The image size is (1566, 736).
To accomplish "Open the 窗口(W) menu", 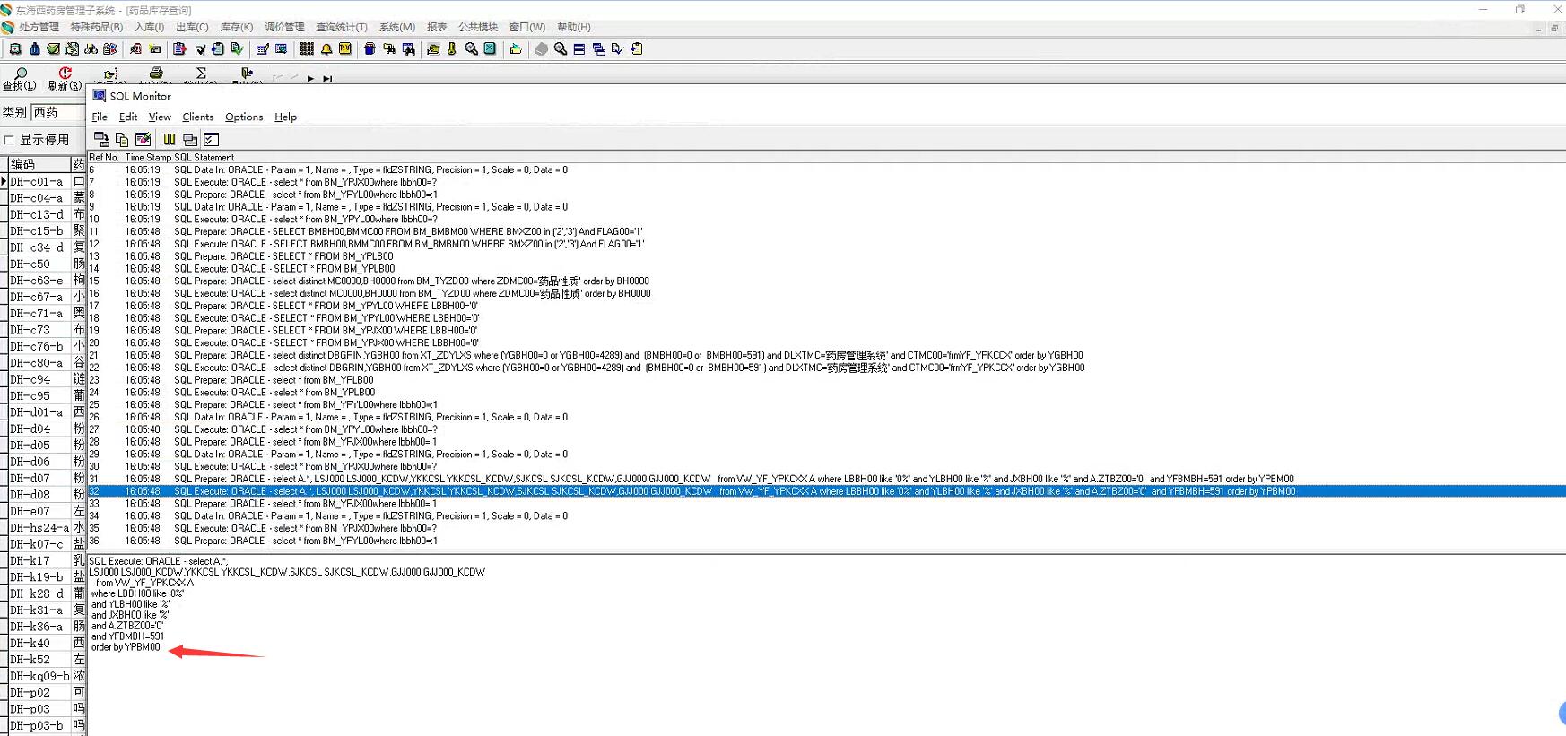I will [x=527, y=27].
